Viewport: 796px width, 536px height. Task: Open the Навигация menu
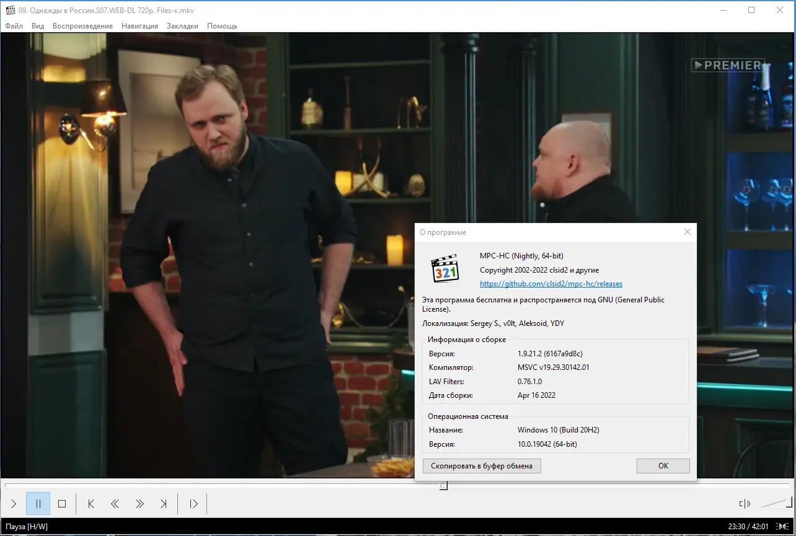(139, 26)
